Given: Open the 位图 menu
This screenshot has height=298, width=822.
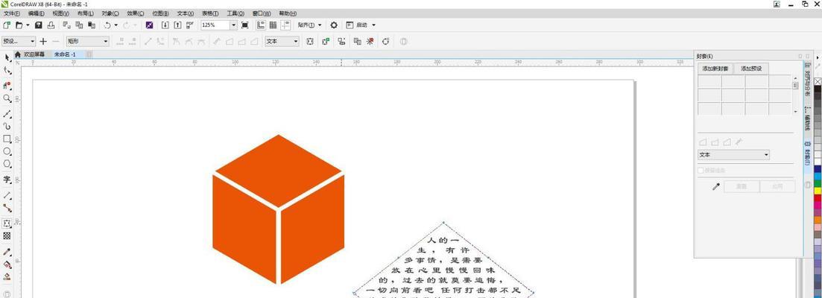Looking at the screenshot, I should [160, 13].
